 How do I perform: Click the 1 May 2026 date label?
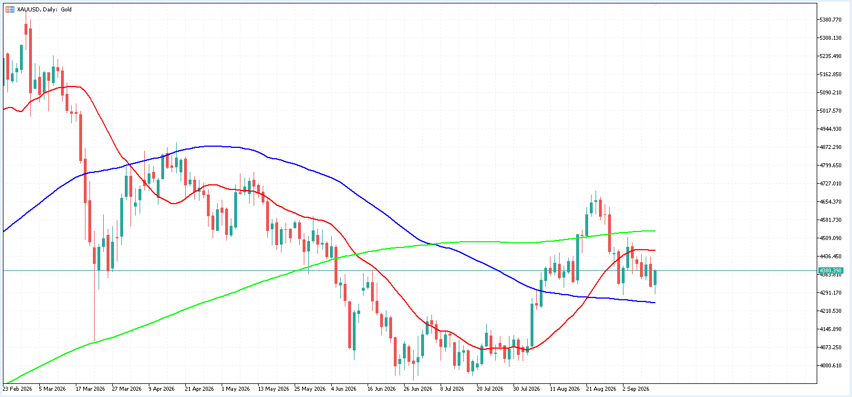pos(235,390)
